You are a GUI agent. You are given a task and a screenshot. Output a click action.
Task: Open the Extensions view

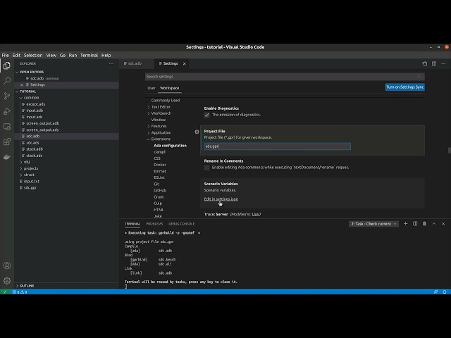7,142
